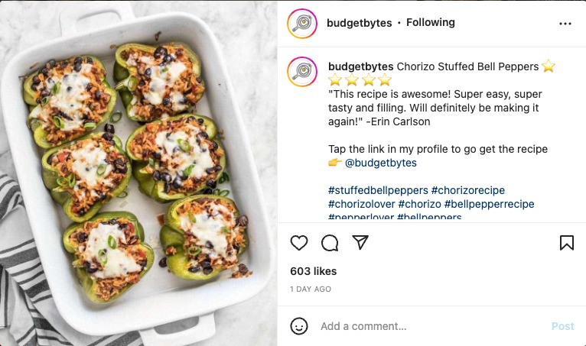Click the budgetbytes avatar in post header

coord(302,24)
